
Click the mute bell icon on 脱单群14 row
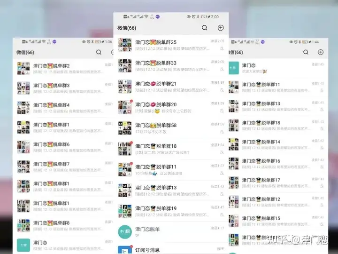point(322,148)
